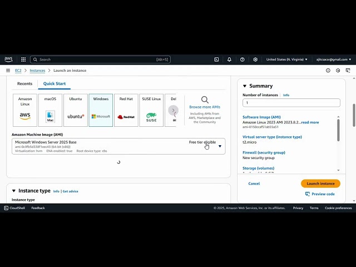The width and height of the screenshot is (356, 267).
Task: Show more AMI tiles with right arrow
Action: [x=173, y=110]
